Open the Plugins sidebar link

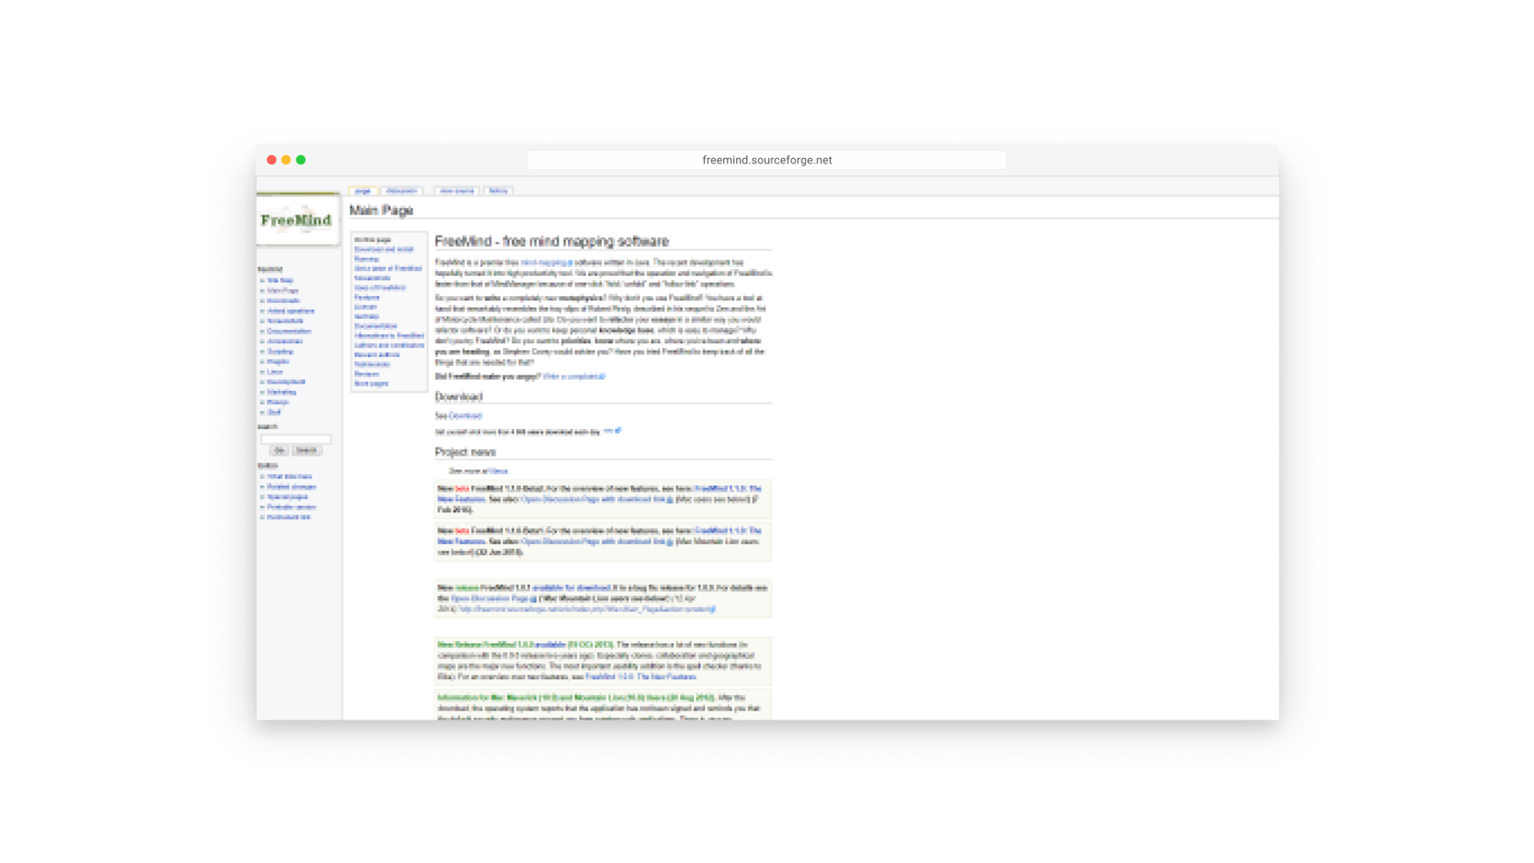click(x=278, y=362)
